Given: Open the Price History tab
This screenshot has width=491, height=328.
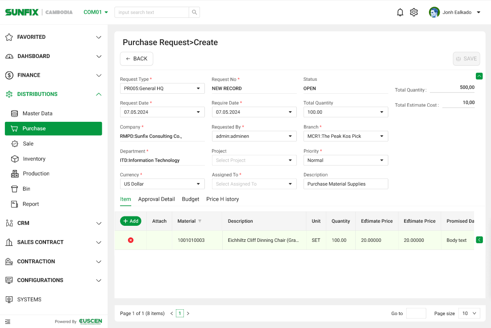Looking at the screenshot, I should pos(222,199).
